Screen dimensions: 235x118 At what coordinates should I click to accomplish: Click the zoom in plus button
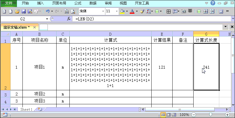(227, 115)
